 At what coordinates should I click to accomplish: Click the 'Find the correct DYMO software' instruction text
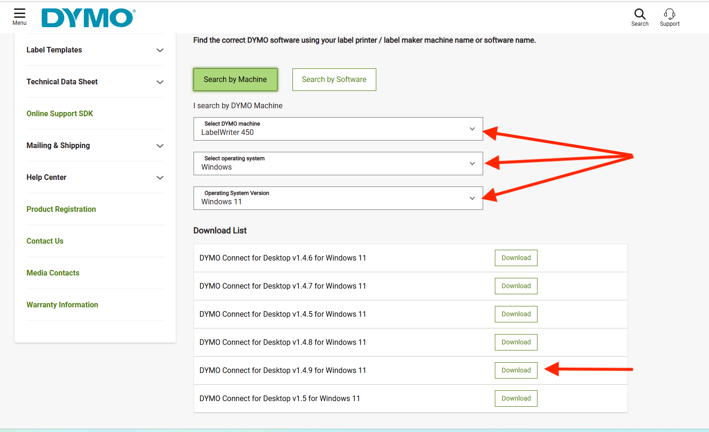(x=365, y=40)
